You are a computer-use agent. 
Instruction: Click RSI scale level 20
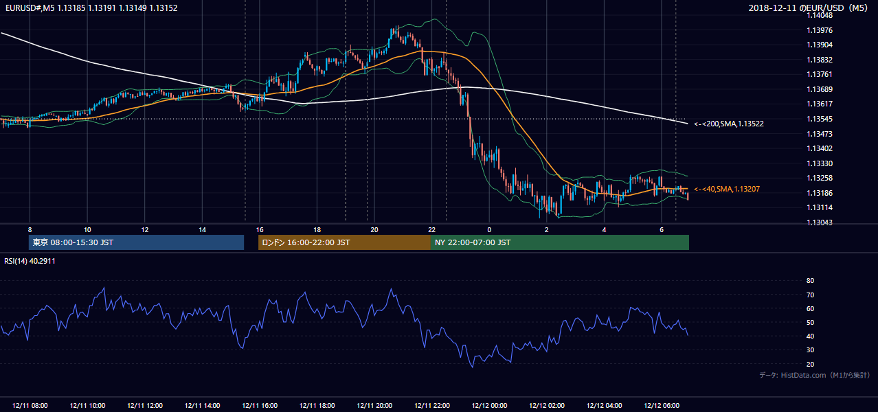[810, 364]
